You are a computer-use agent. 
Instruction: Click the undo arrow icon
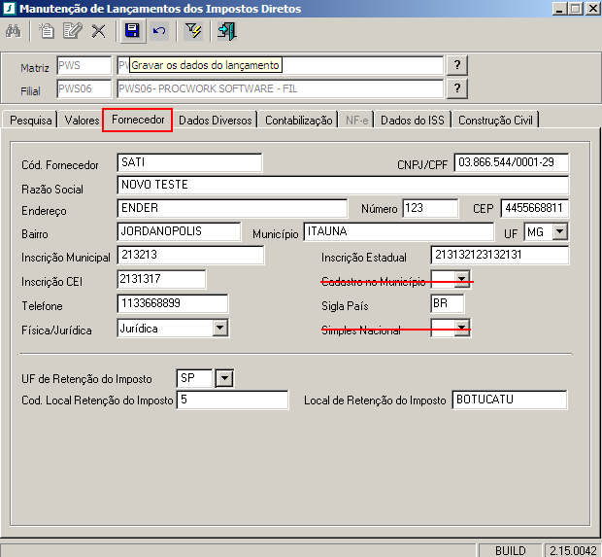click(x=158, y=31)
